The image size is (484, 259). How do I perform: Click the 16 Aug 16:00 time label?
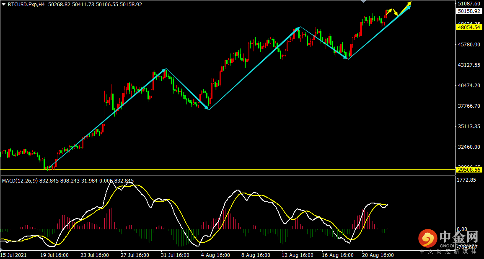[x=338, y=255]
